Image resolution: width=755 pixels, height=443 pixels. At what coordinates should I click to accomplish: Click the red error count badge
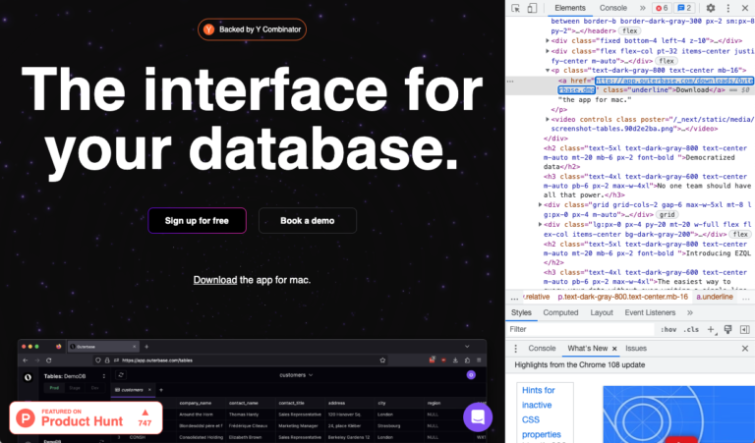pos(662,8)
